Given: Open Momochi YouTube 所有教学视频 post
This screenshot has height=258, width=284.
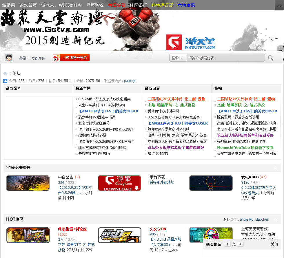Looking at the screenshot, I should tap(245, 148).
